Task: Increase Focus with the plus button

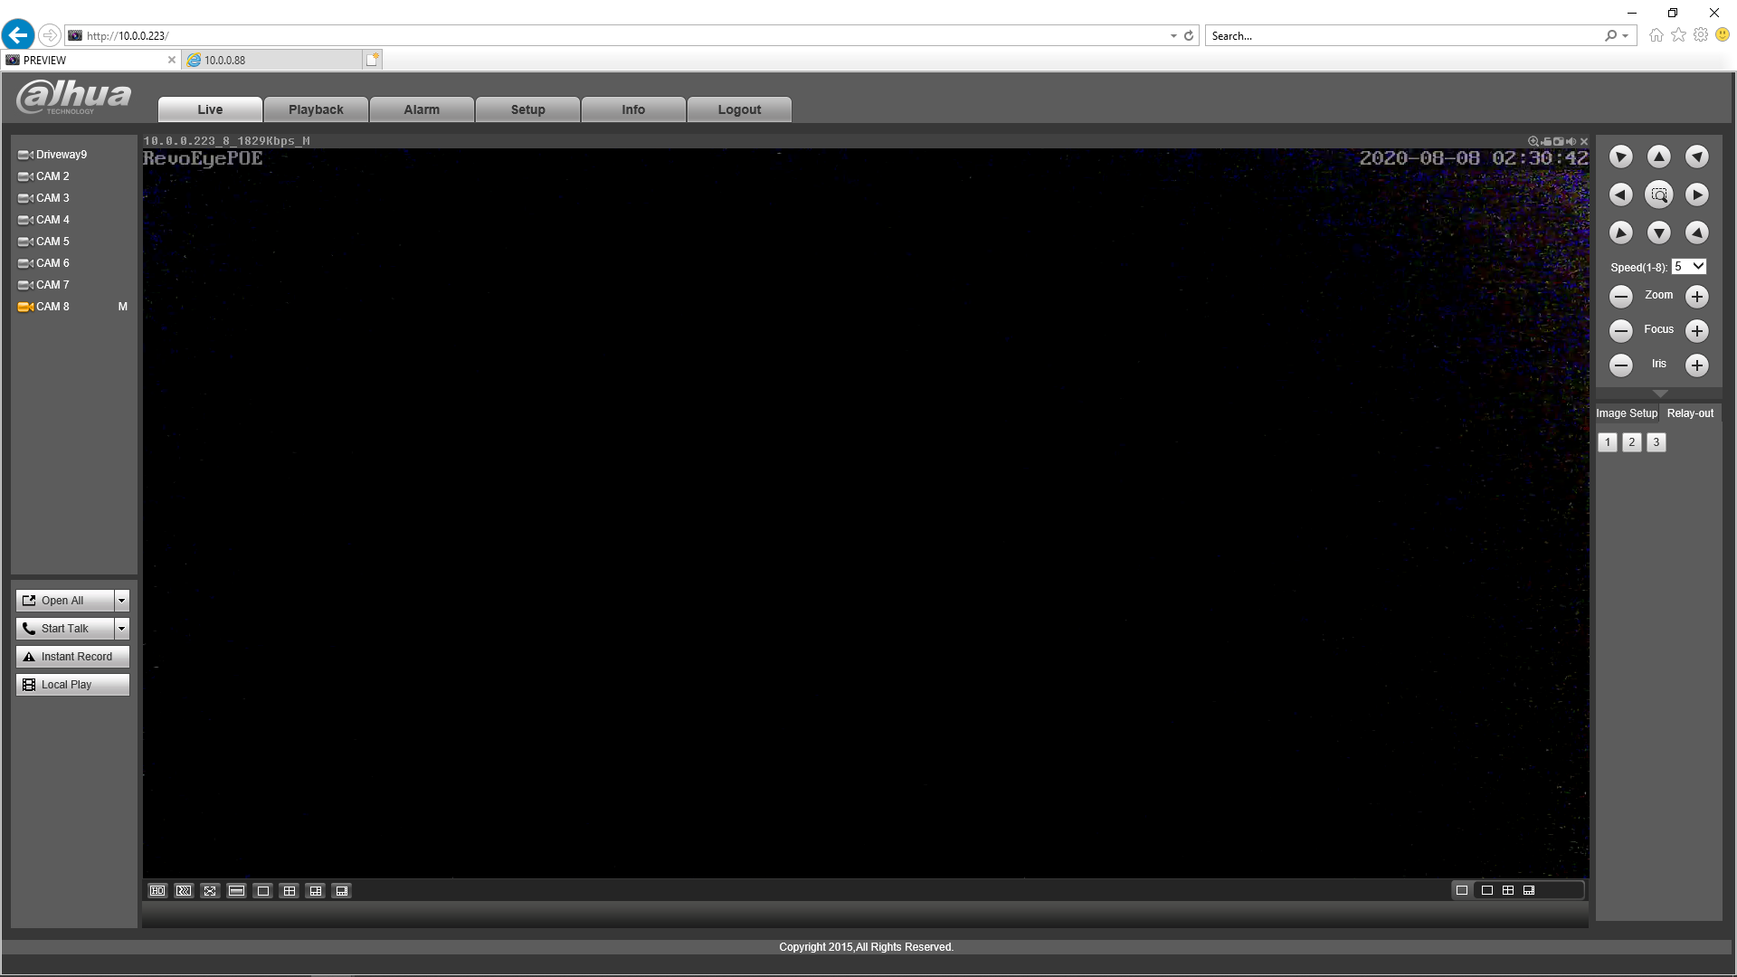Action: click(x=1696, y=330)
